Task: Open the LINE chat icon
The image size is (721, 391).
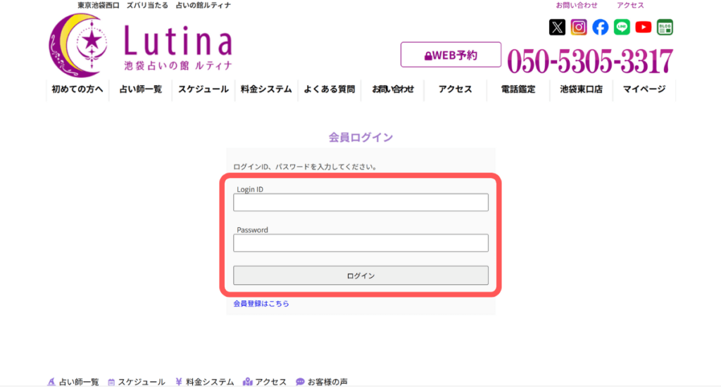Action: (622, 27)
